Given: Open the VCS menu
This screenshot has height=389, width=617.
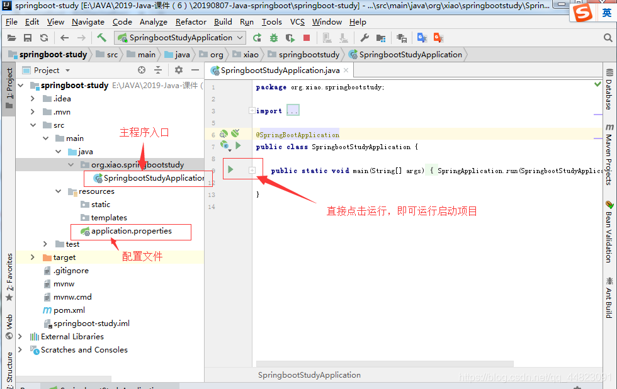Looking at the screenshot, I should 297,22.
